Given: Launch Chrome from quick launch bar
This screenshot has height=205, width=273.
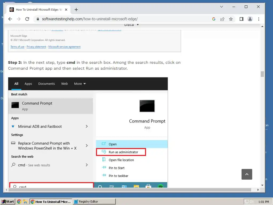Looking at the screenshot, I should click(19, 202).
